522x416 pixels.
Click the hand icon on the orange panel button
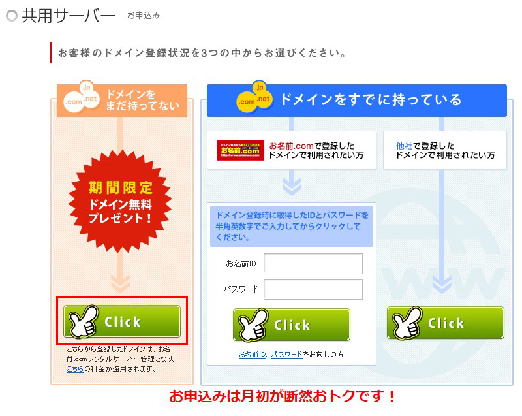[x=84, y=322]
